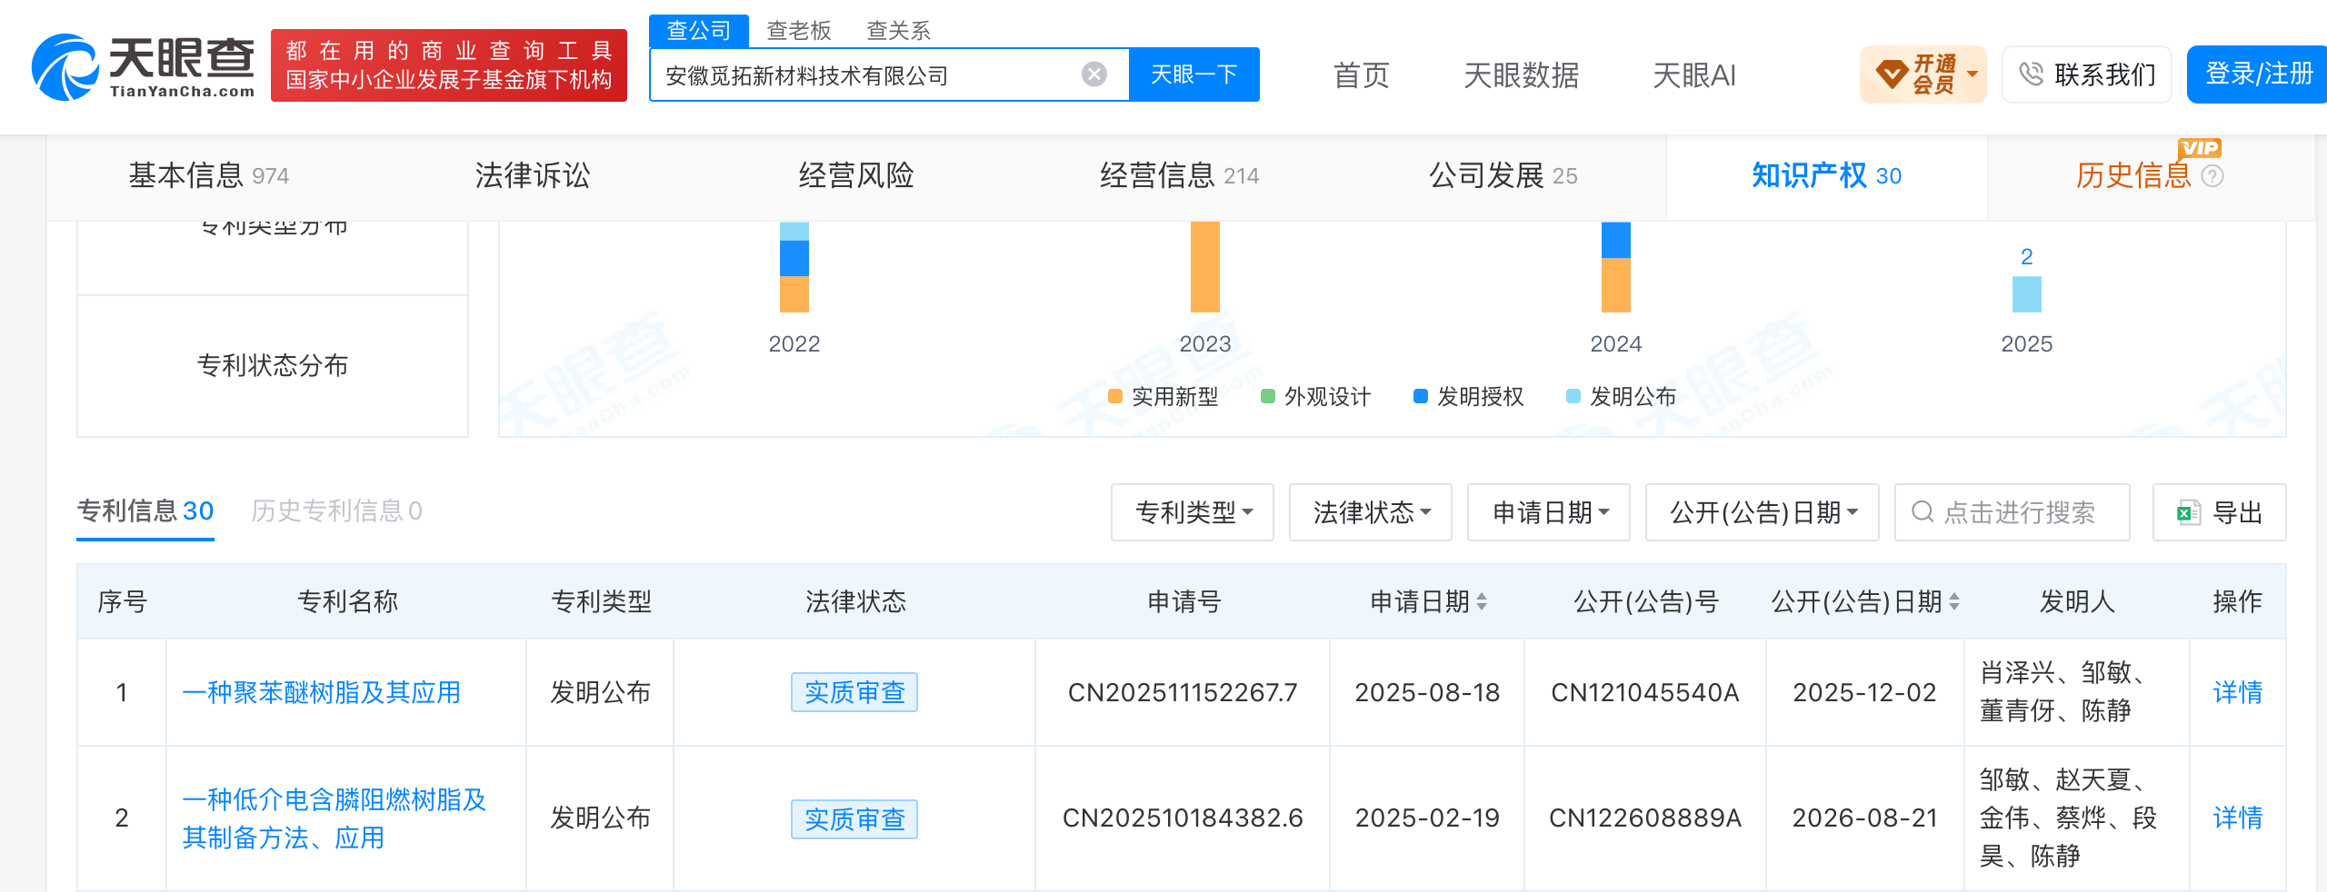Screen dimensions: 2327x892
Task: Open patent 一种低介电含膦阻燃树脂及其制备方法、应用
Action: coord(335,818)
